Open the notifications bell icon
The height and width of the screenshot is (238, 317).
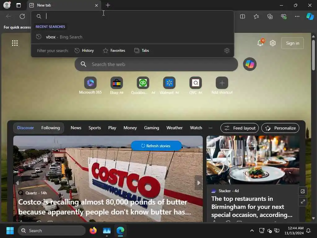(260, 43)
